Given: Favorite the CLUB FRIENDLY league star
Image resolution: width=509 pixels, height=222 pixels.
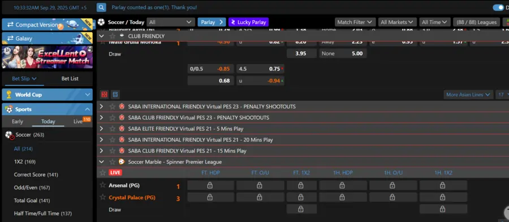Looking at the screenshot, I should tap(113, 36).
